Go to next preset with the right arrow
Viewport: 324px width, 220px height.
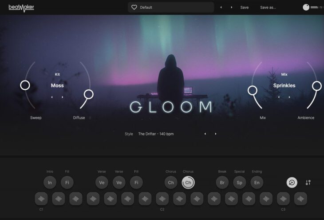[x=231, y=8]
